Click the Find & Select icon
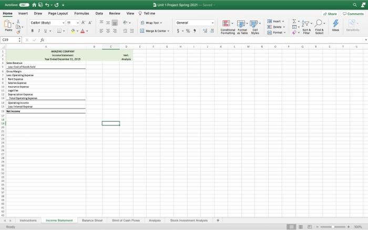 (319, 27)
